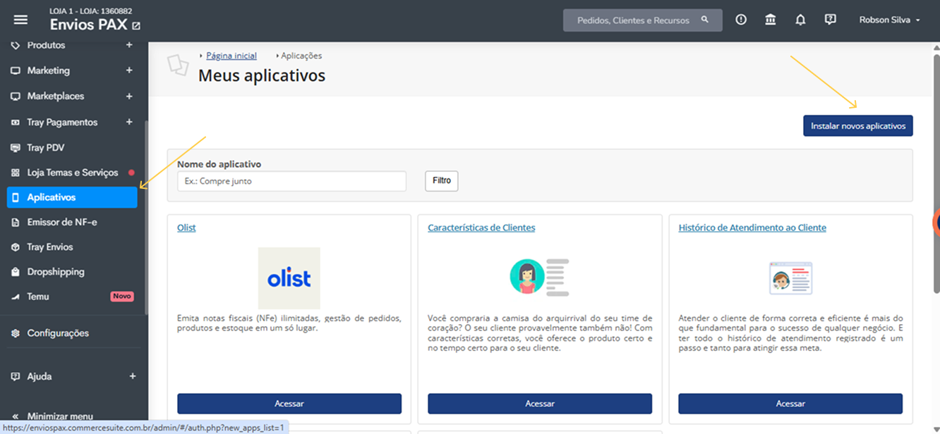
Task: Open the hamburger menu icon
Action: coord(20,20)
